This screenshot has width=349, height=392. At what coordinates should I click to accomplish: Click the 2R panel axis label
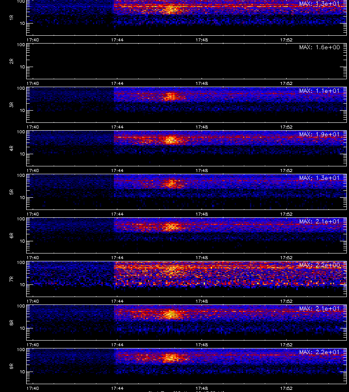coord(11,61)
